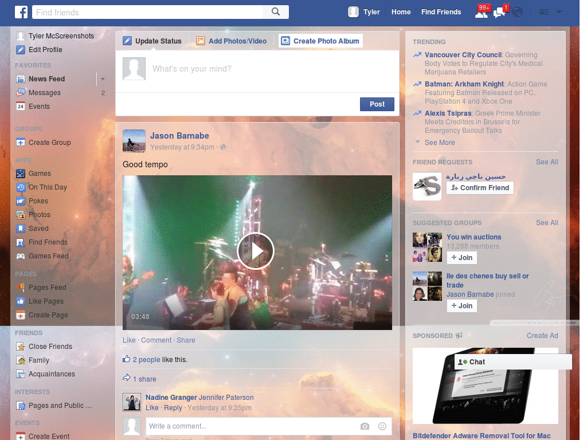Click the Family list icon
The height and width of the screenshot is (440, 587).
(21, 361)
